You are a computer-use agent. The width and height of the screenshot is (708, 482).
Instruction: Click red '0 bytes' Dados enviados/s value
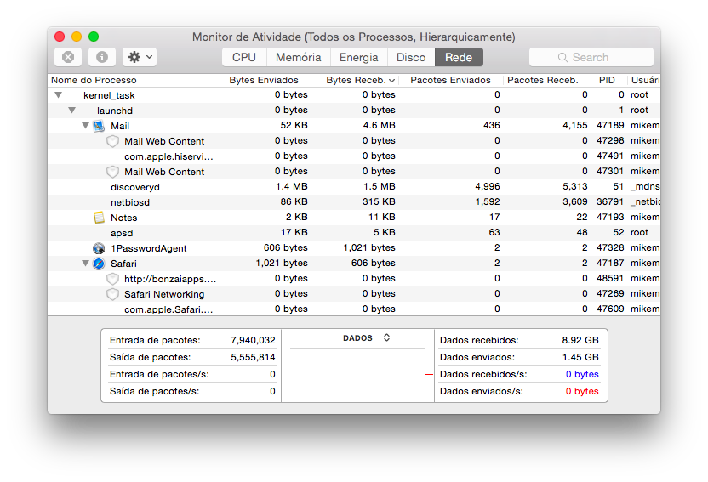(582, 392)
